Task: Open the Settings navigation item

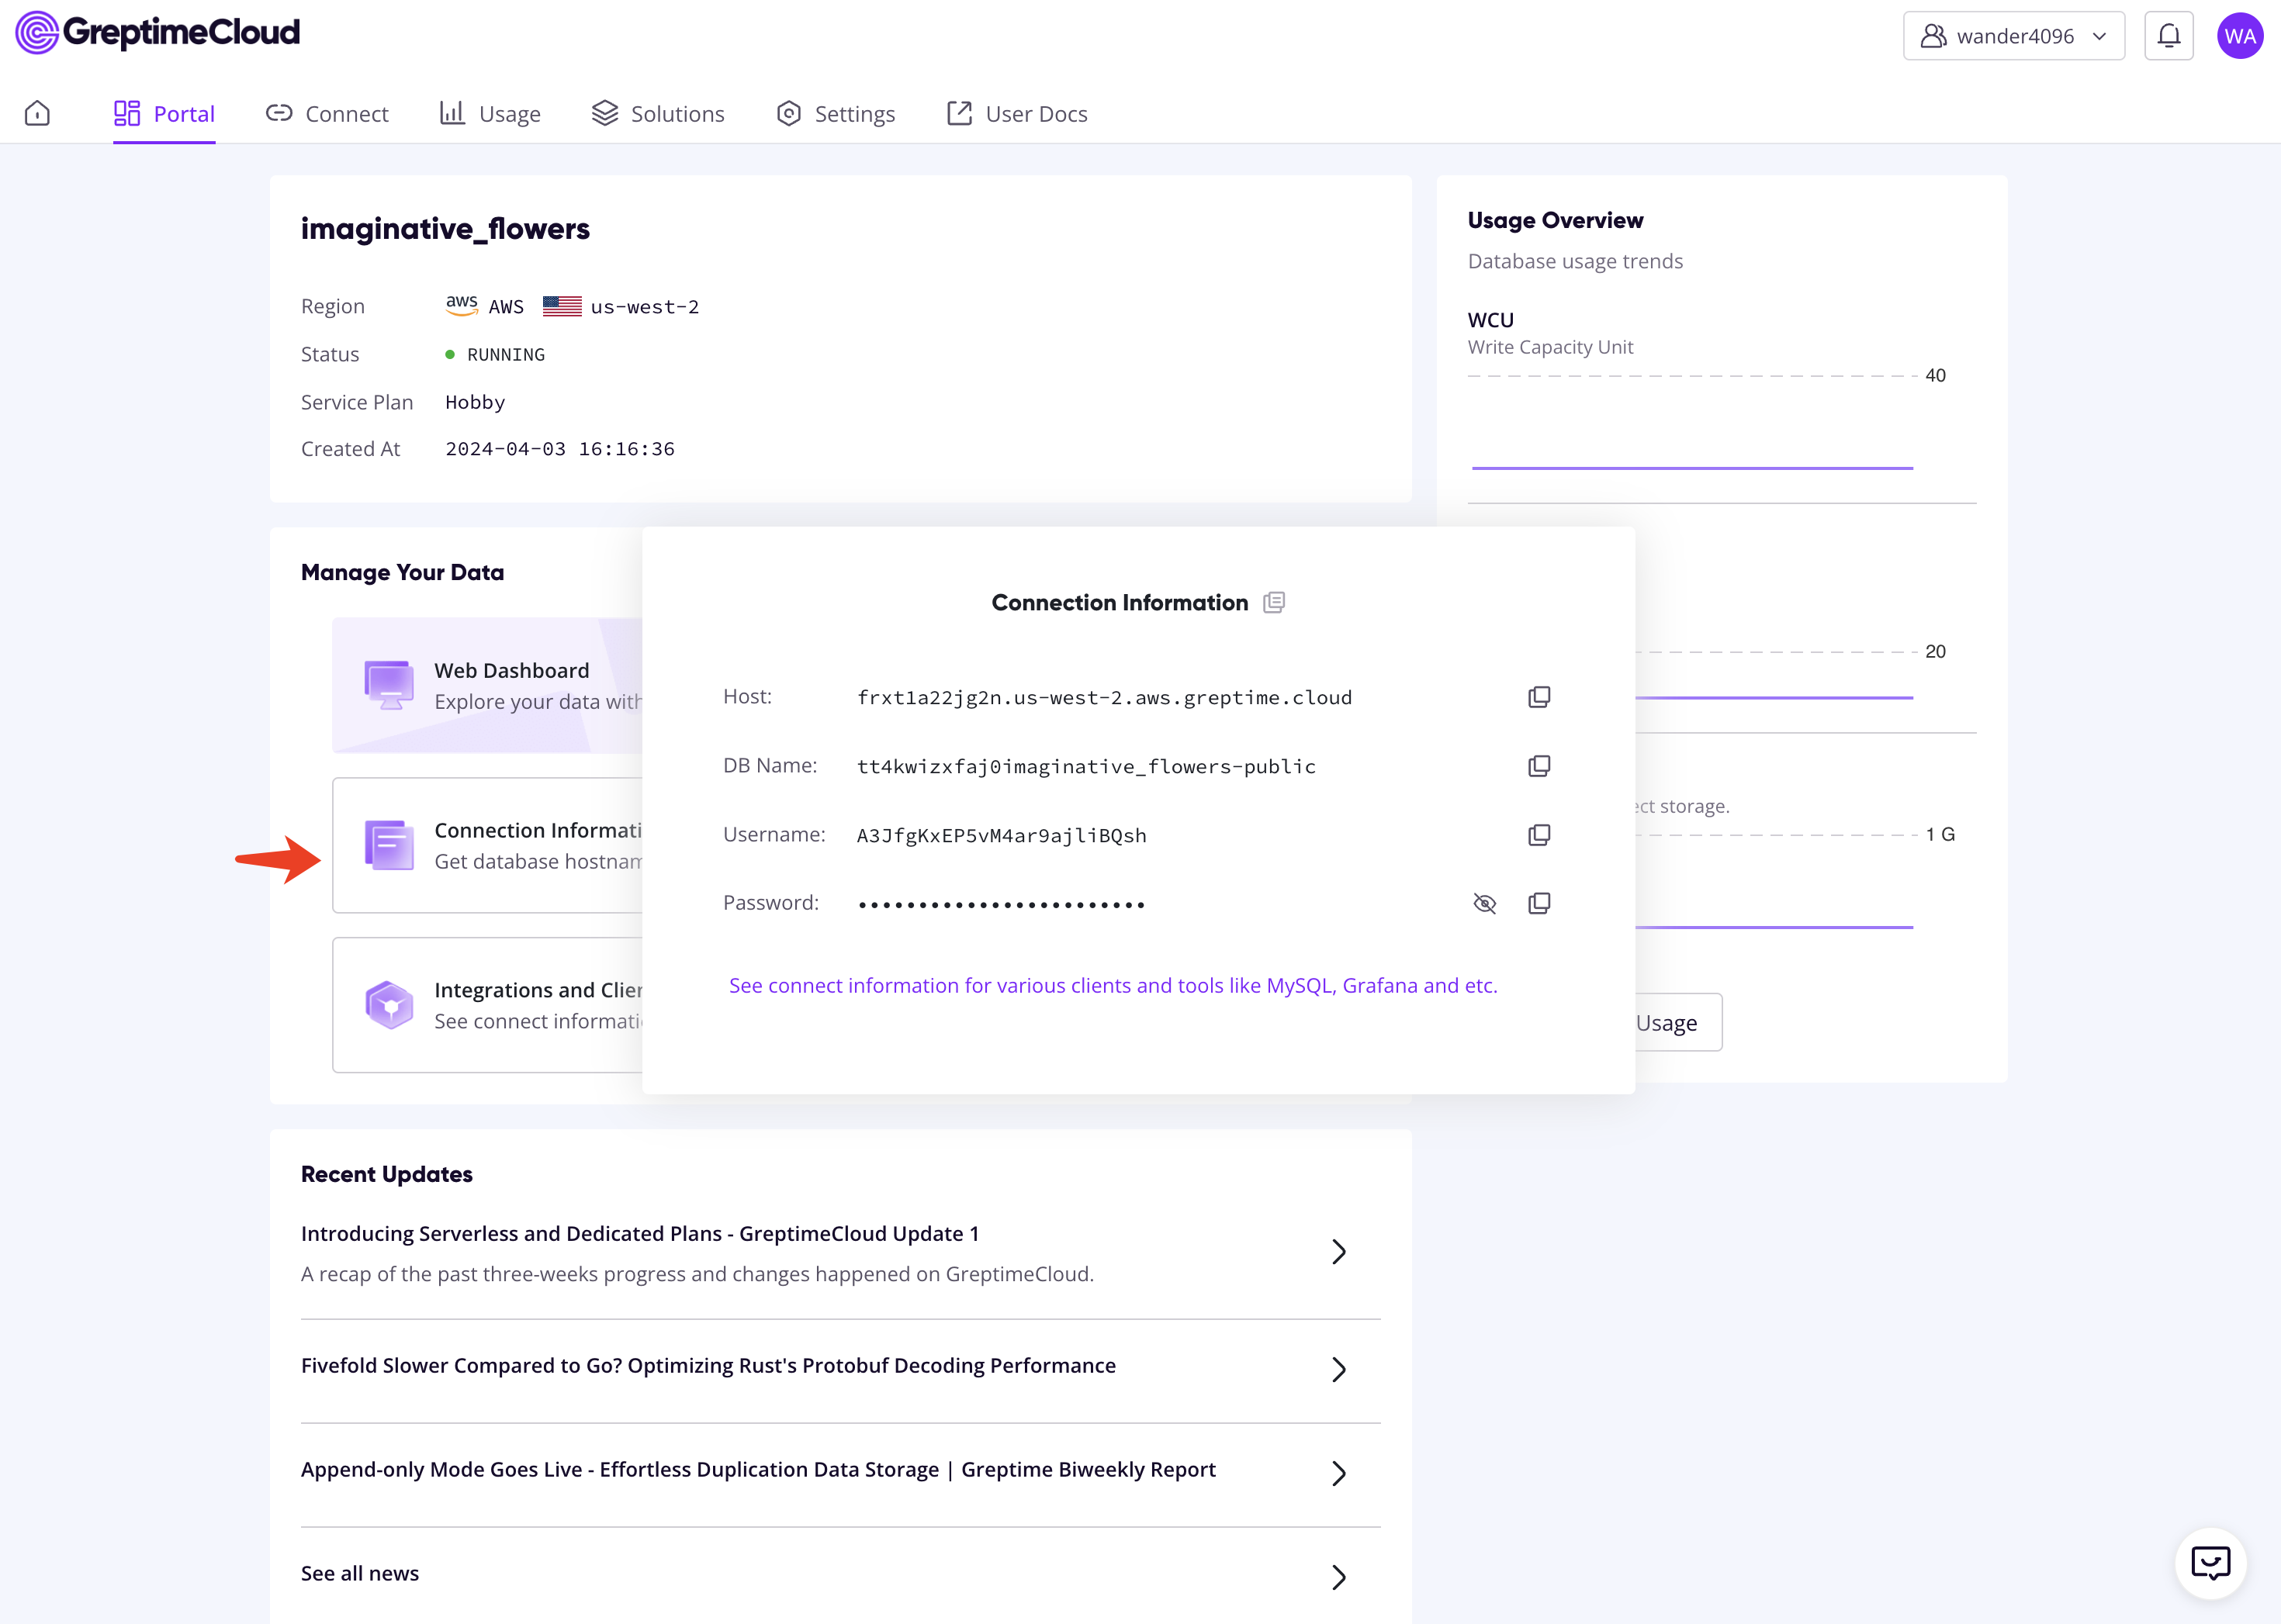Action: tap(836, 113)
